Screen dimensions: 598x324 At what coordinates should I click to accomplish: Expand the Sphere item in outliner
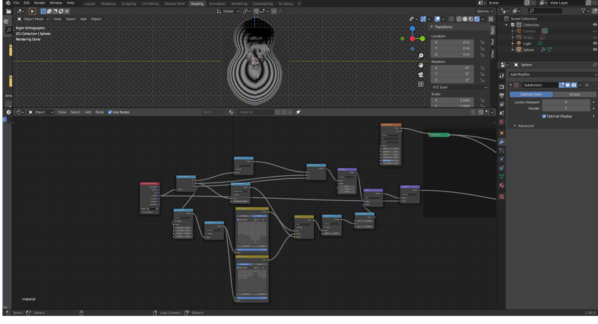pos(512,50)
